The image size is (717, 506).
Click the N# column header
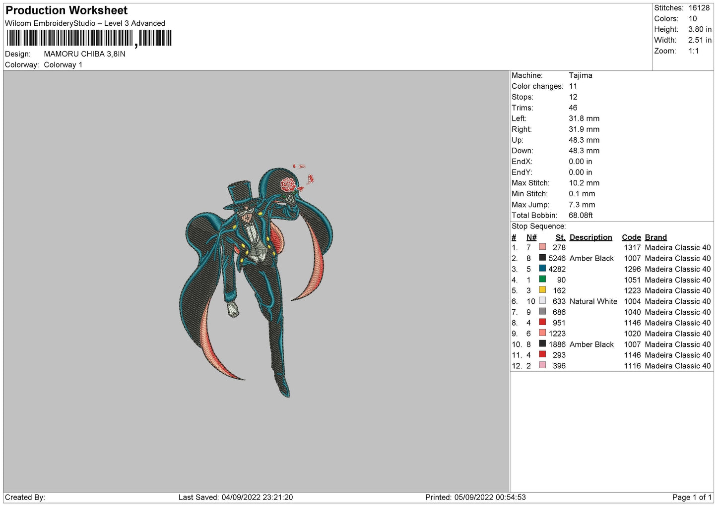531,237
